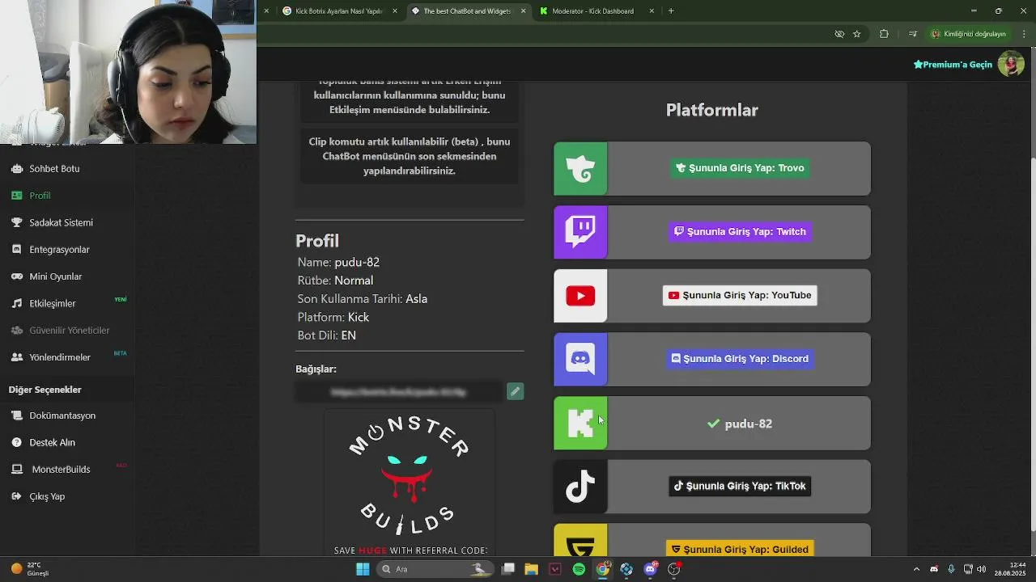
Task: Log in with YouTube button
Action: point(740,295)
